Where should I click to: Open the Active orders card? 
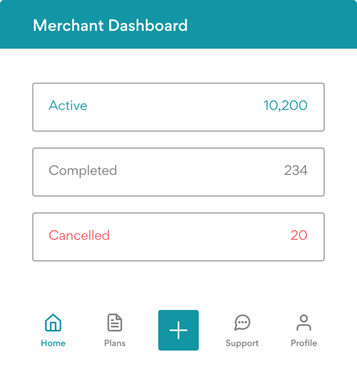click(x=178, y=107)
